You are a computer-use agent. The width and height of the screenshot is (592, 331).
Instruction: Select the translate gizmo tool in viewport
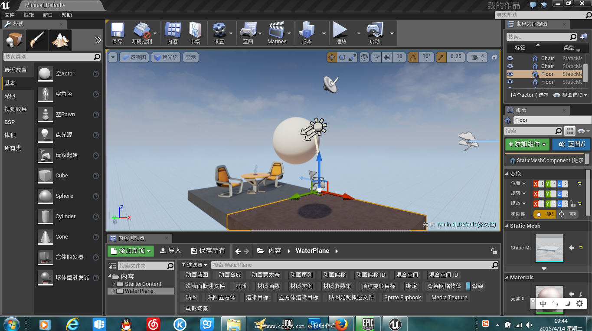click(x=332, y=57)
